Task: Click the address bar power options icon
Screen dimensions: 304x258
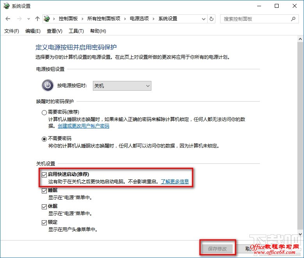Action: [x=47, y=19]
